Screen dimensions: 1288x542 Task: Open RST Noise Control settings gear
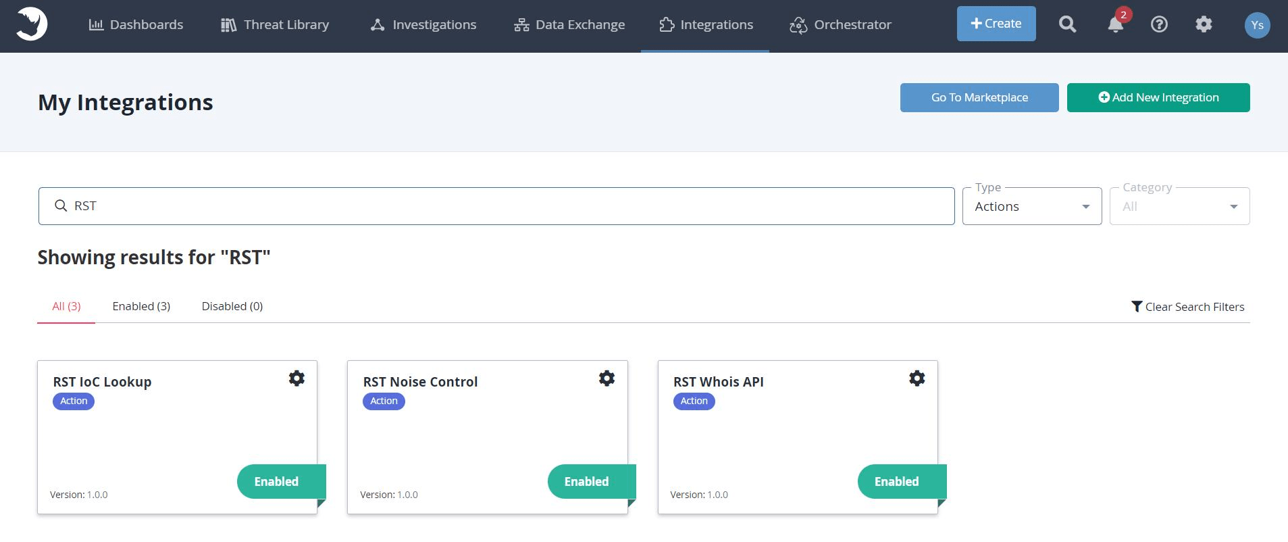click(x=607, y=378)
